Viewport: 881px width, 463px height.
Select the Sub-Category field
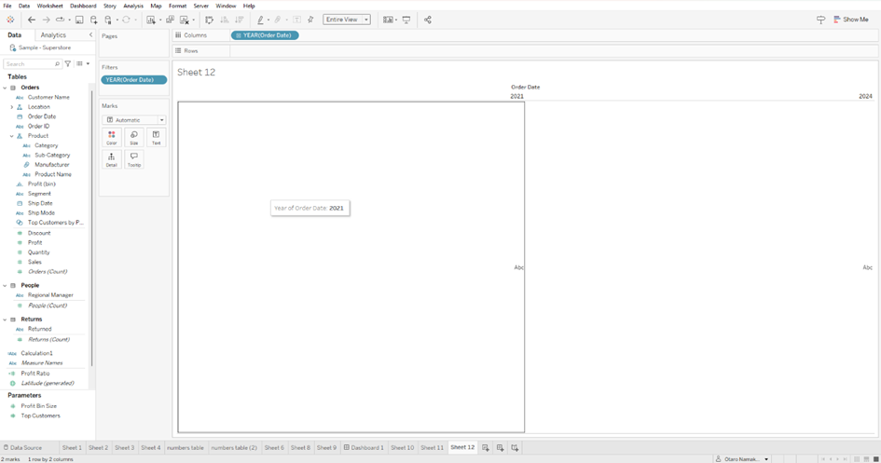[52, 155]
